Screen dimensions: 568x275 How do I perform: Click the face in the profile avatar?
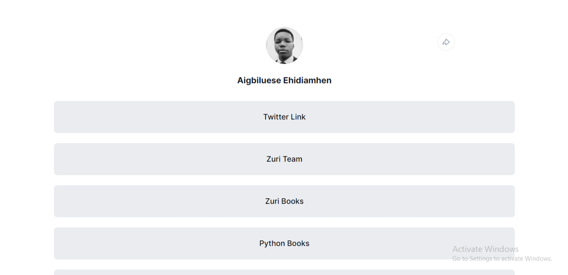tap(283, 44)
